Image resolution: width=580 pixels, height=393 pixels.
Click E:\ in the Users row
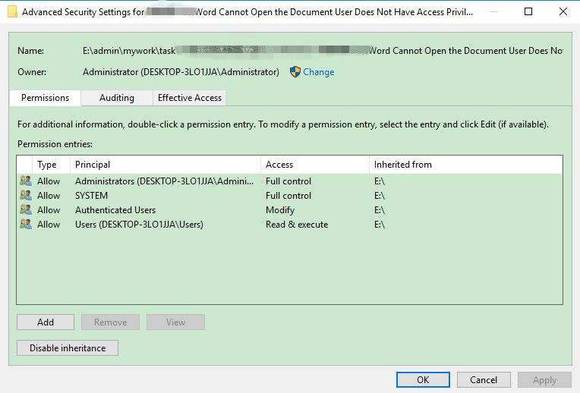point(380,225)
